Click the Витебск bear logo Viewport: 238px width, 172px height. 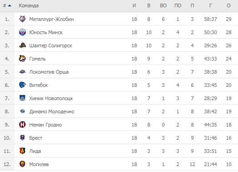pos(22,85)
